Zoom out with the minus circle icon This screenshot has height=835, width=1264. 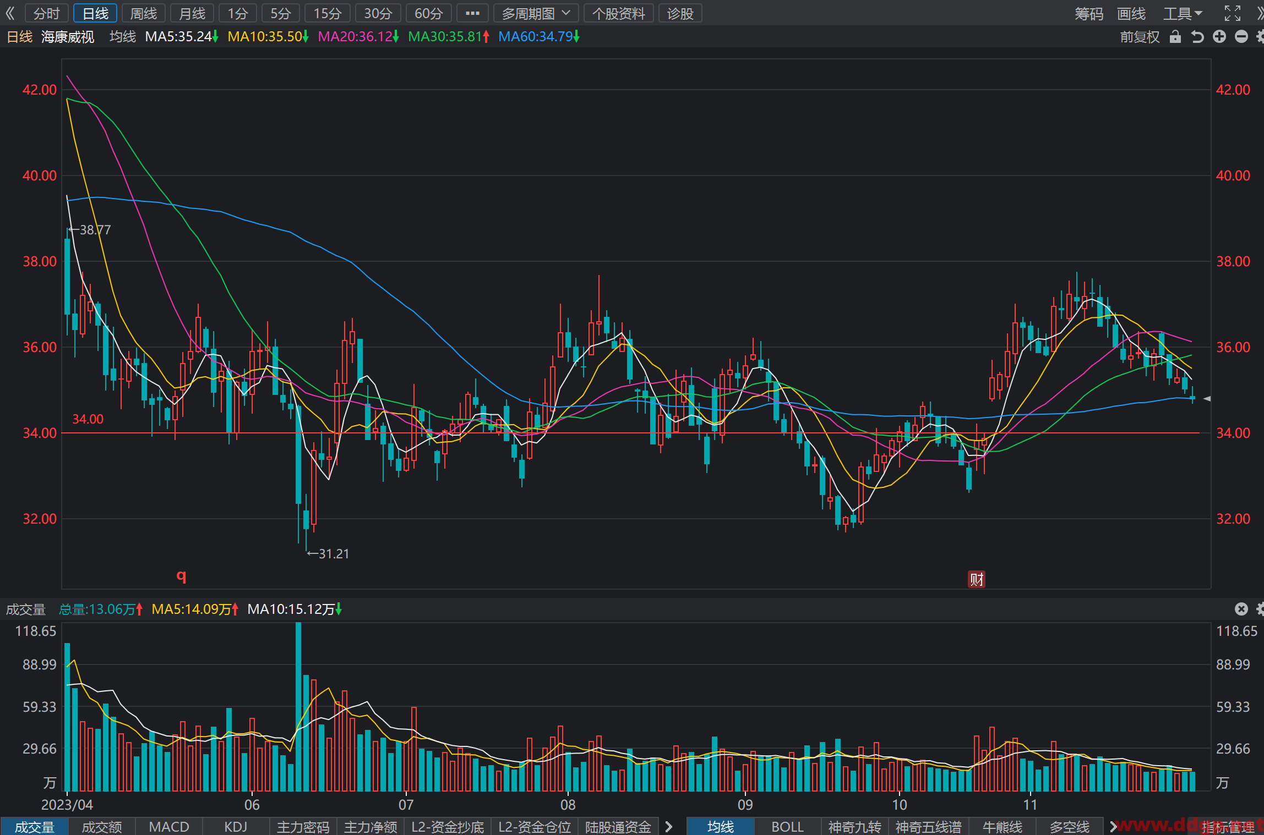[x=1241, y=37]
